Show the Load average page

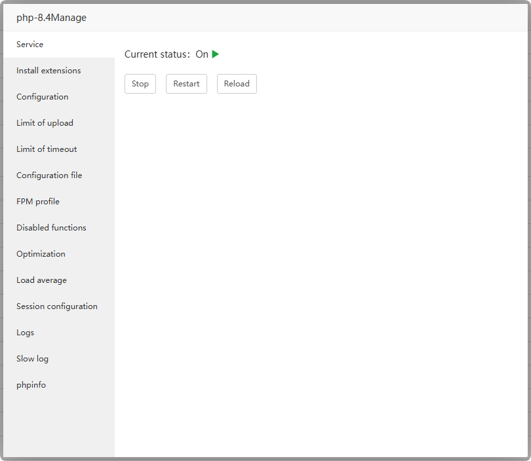[x=41, y=280]
